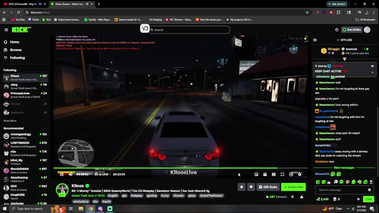Open chat settings gear
The width and height of the screenshot is (379, 213).
(358, 199)
